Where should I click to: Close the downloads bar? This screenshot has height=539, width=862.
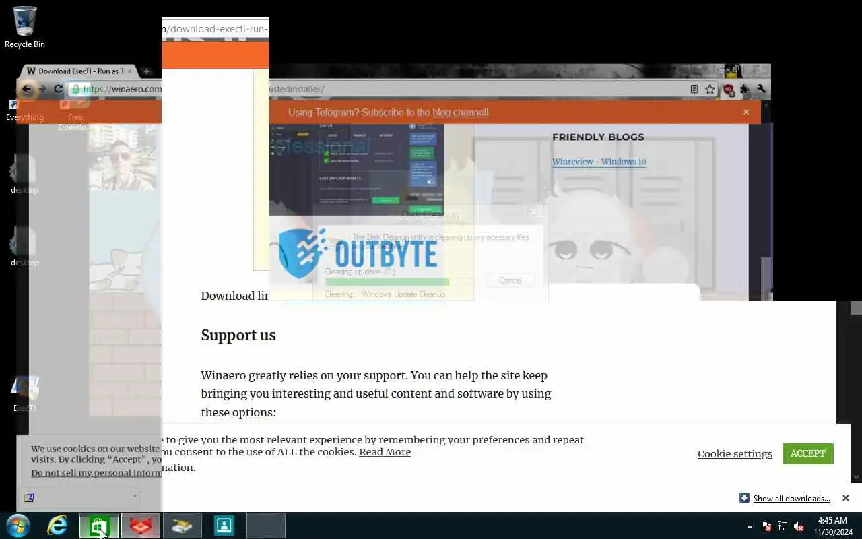pos(846,498)
